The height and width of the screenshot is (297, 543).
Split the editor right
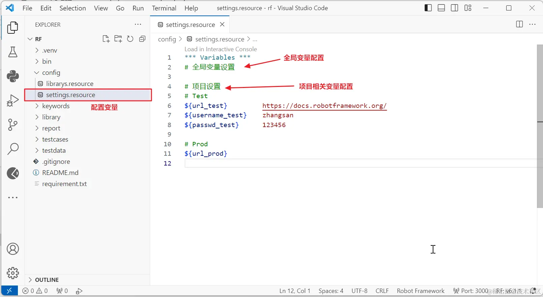point(519,24)
